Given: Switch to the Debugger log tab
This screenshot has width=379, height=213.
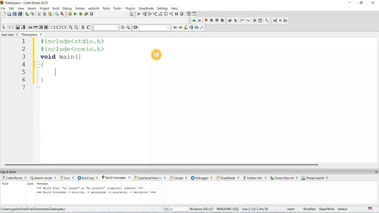Looking at the screenshot, I should 201,178.
